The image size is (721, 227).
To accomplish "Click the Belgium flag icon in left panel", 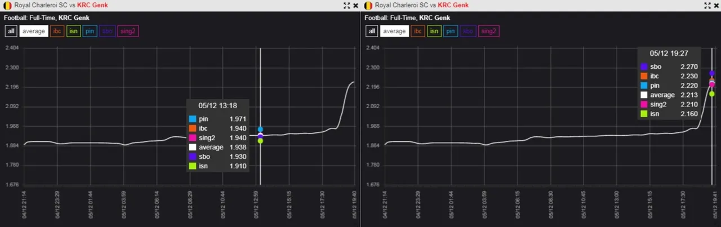I will [x=7, y=5].
